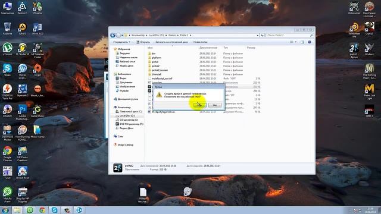Click the Forward arrow in Explorer

click(x=118, y=36)
